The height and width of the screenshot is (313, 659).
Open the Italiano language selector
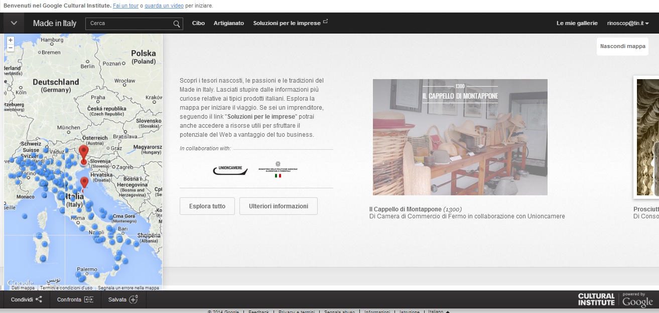click(x=439, y=311)
